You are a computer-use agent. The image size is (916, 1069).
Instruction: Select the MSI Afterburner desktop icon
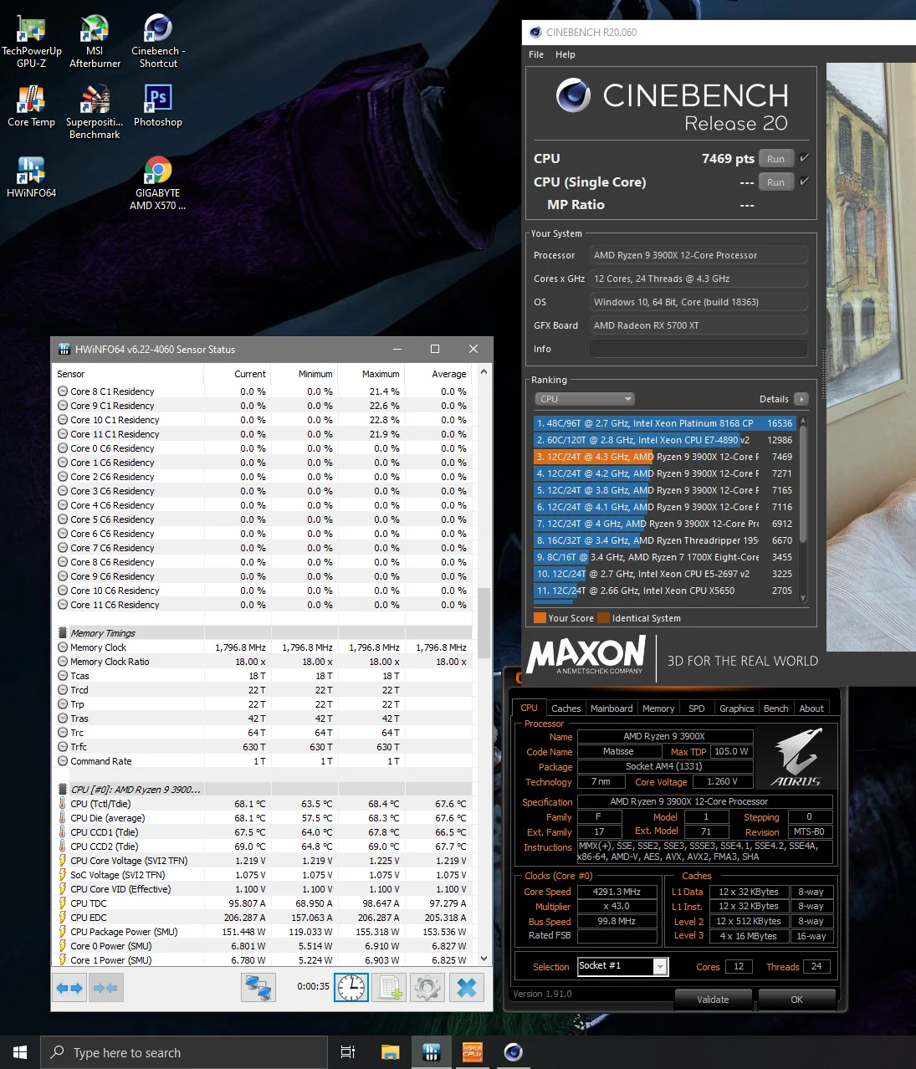coord(95,42)
